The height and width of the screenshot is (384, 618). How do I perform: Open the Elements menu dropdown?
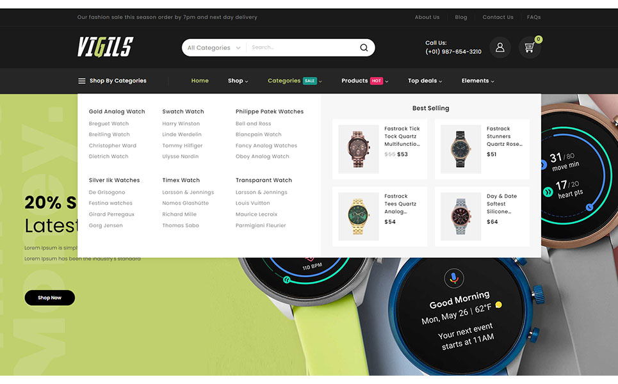click(x=478, y=81)
